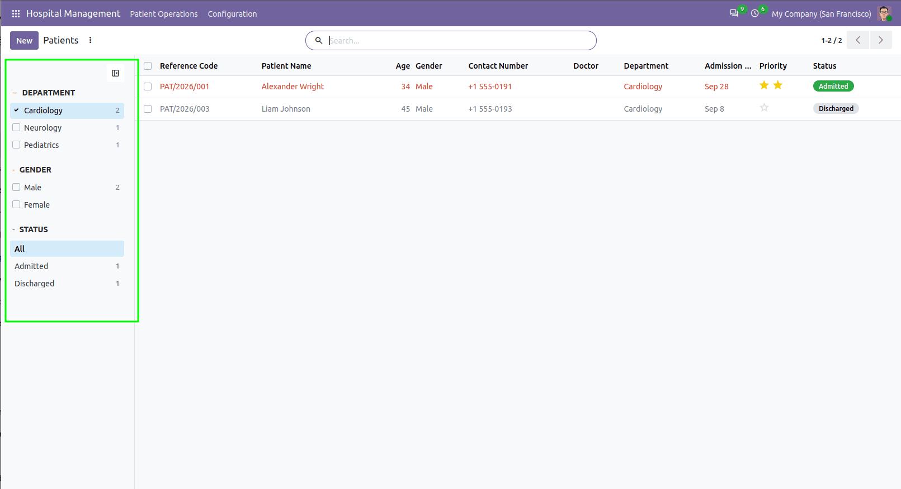This screenshot has width=901, height=489.
Task: Open the Patients actions kebab menu
Action: point(90,40)
